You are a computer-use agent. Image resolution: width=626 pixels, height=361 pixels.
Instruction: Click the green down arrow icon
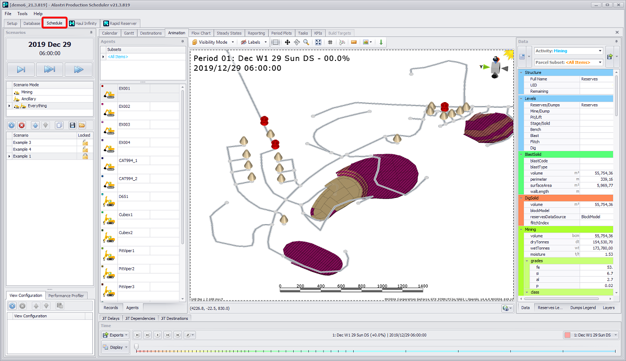point(381,42)
